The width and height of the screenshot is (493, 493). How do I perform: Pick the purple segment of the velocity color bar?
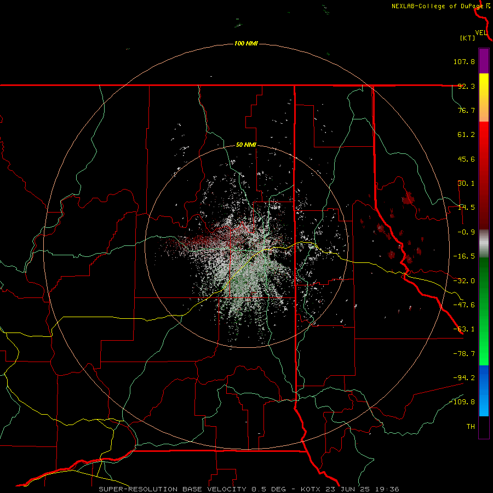484,61
